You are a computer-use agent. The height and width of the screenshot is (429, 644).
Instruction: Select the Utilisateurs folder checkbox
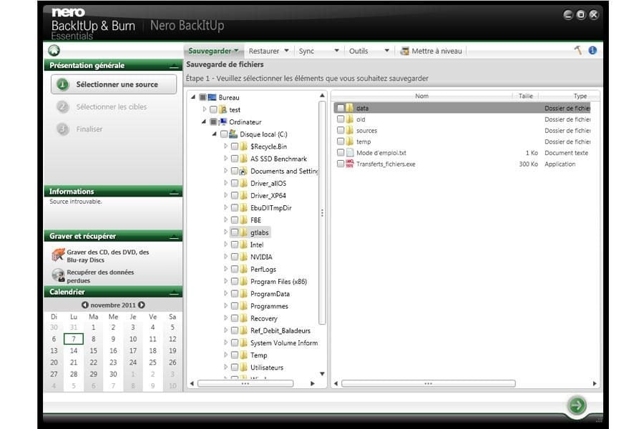pos(235,368)
